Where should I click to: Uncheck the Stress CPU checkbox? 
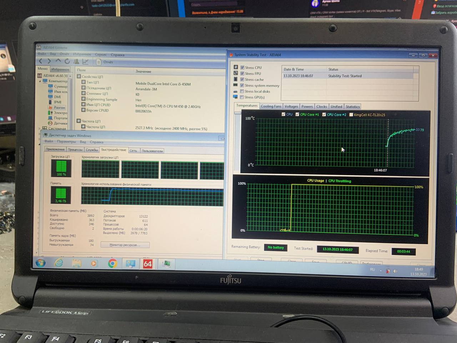point(242,68)
